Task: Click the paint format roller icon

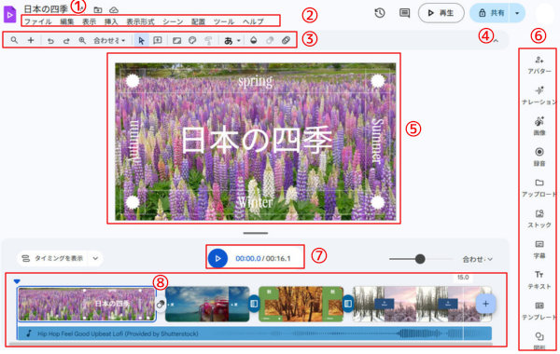Action: pyautogui.click(x=208, y=40)
